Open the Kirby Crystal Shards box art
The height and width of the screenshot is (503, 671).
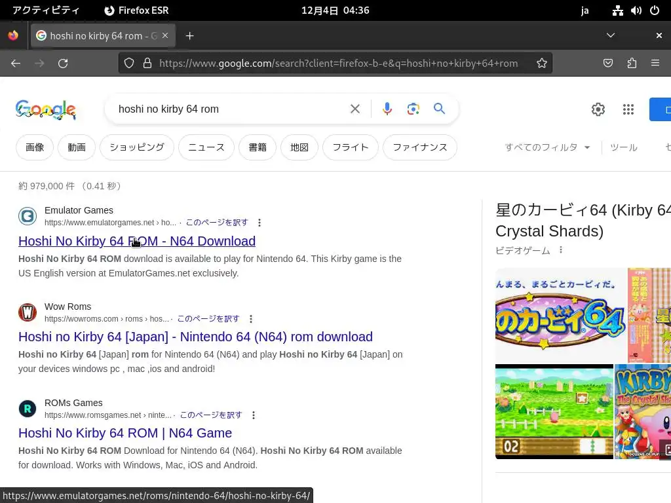click(643, 411)
